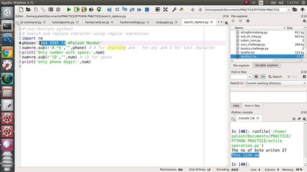Switch to the Variable explorer tab
This screenshot has width=307, height=172.
[x=266, y=65]
